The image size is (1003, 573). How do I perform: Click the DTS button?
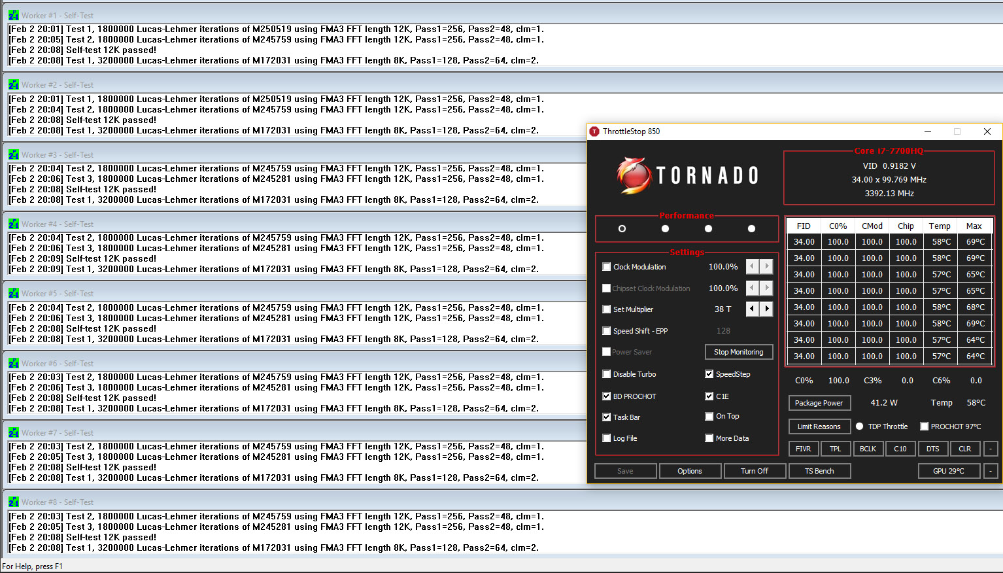click(933, 449)
